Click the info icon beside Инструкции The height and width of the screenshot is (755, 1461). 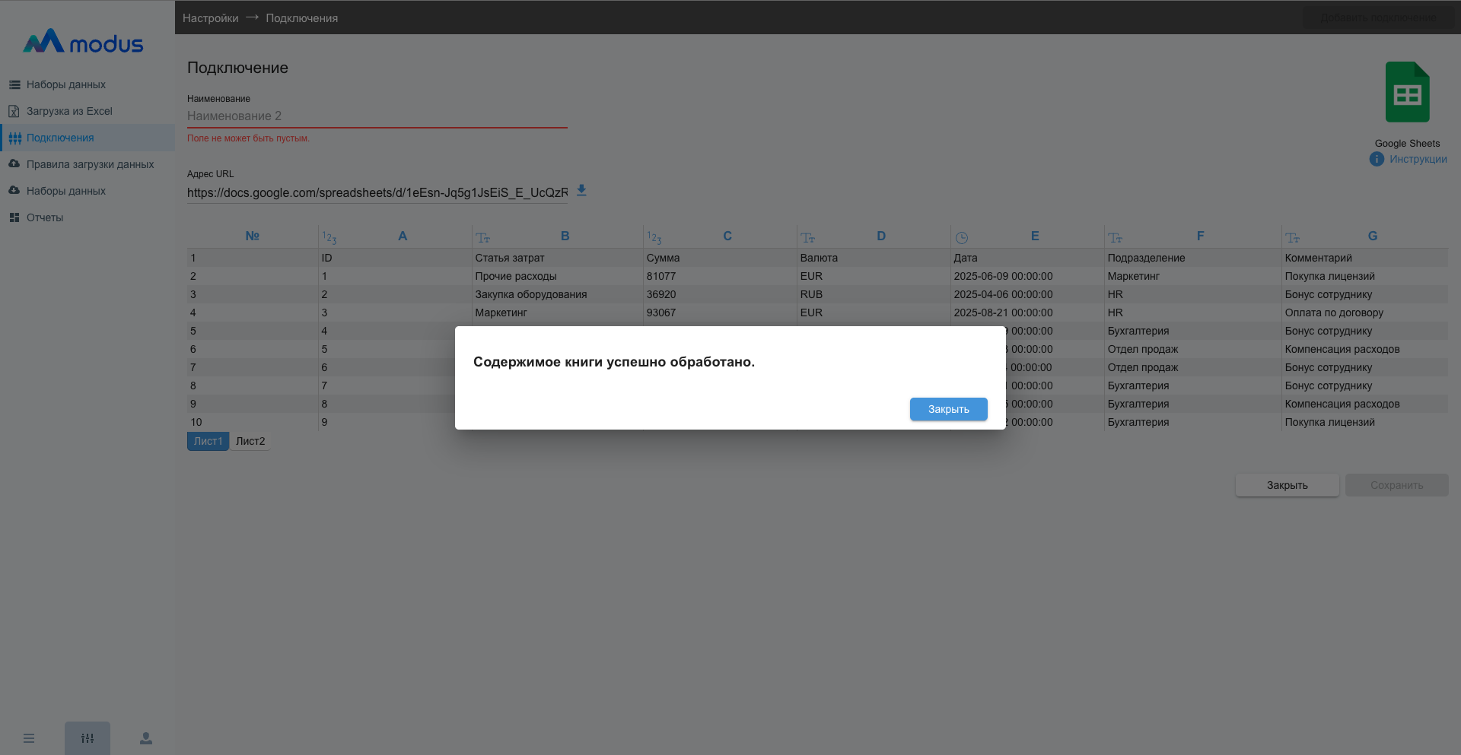(1377, 159)
